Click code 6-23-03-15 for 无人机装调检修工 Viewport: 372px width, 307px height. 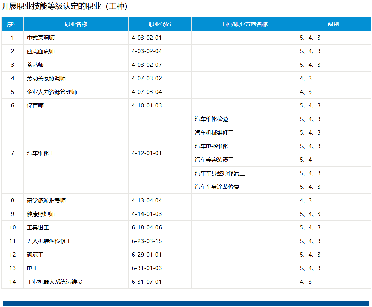point(147,241)
